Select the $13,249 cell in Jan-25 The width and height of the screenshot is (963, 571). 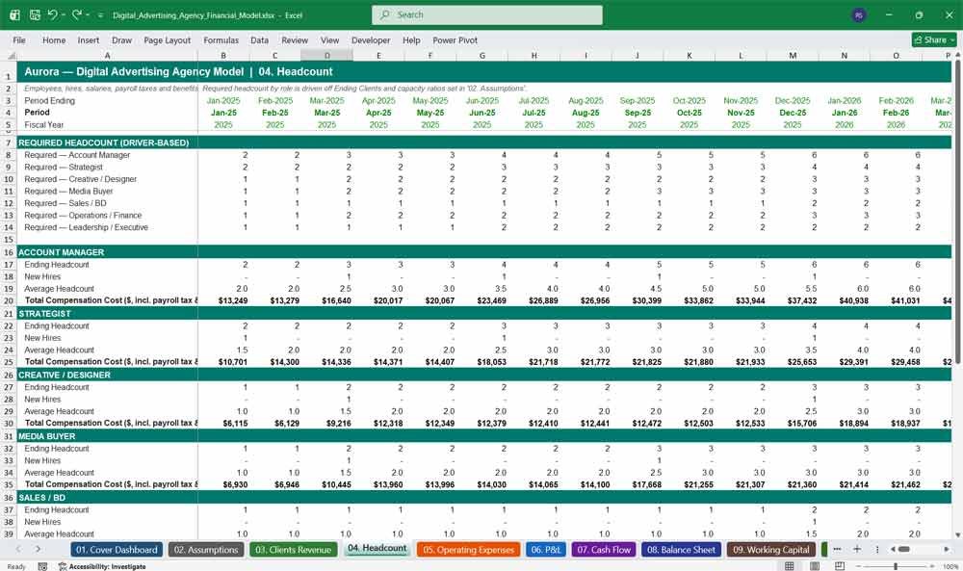223,300
